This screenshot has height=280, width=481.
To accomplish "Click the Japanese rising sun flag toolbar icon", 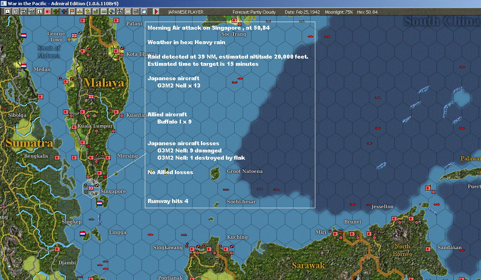I will [x=48, y=12].
